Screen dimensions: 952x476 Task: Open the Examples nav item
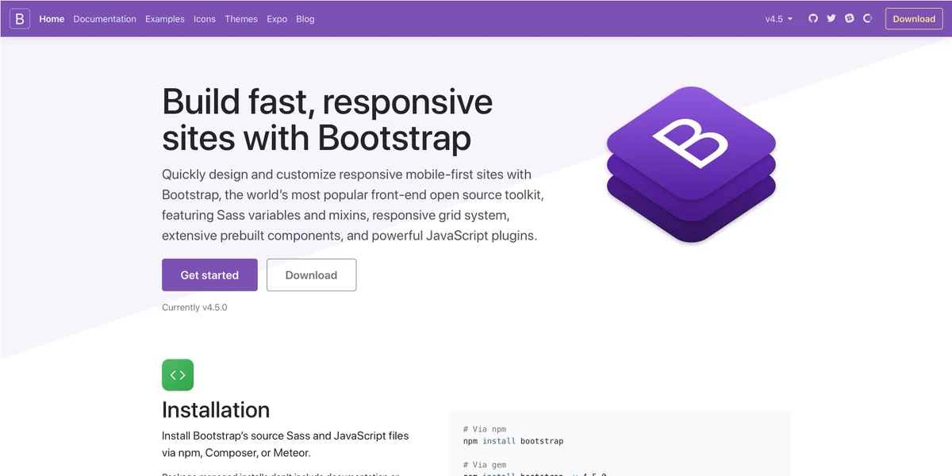click(x=165, y=19)
